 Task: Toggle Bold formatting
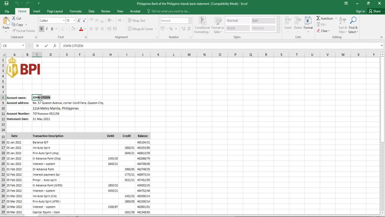(42, 29)
